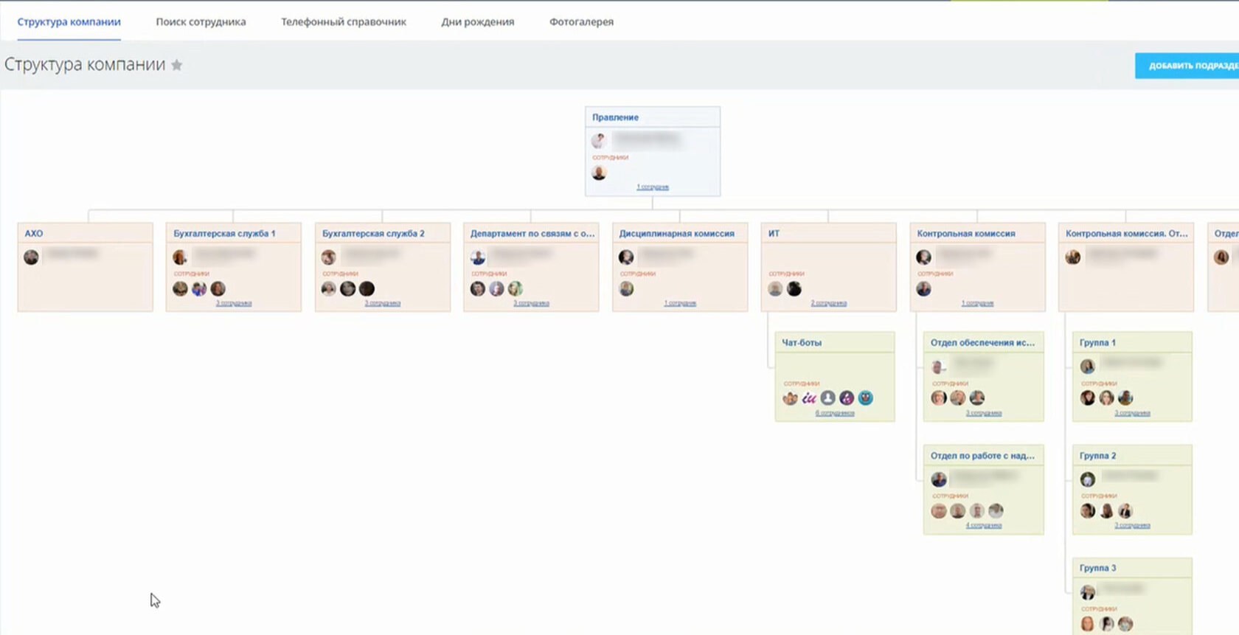Click employee avatar in Контрольная комиссия card
This screenshot has width=1239, height=635.
(923, 289)
